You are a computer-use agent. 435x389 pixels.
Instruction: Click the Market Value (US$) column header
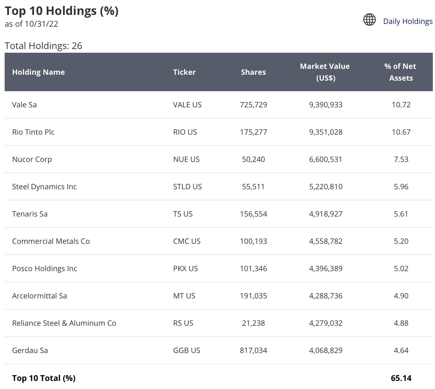(x=325, y=72)
